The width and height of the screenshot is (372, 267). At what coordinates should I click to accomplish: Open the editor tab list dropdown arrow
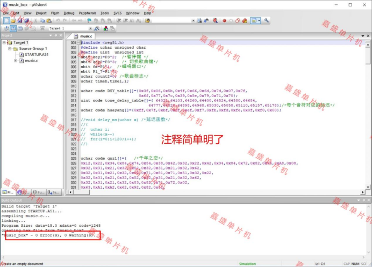click(363, 36)
